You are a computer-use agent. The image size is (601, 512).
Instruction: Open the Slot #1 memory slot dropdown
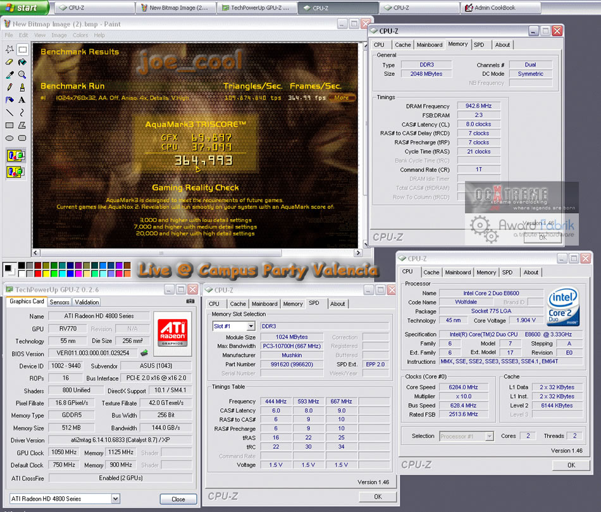click(x=251, y=326)
